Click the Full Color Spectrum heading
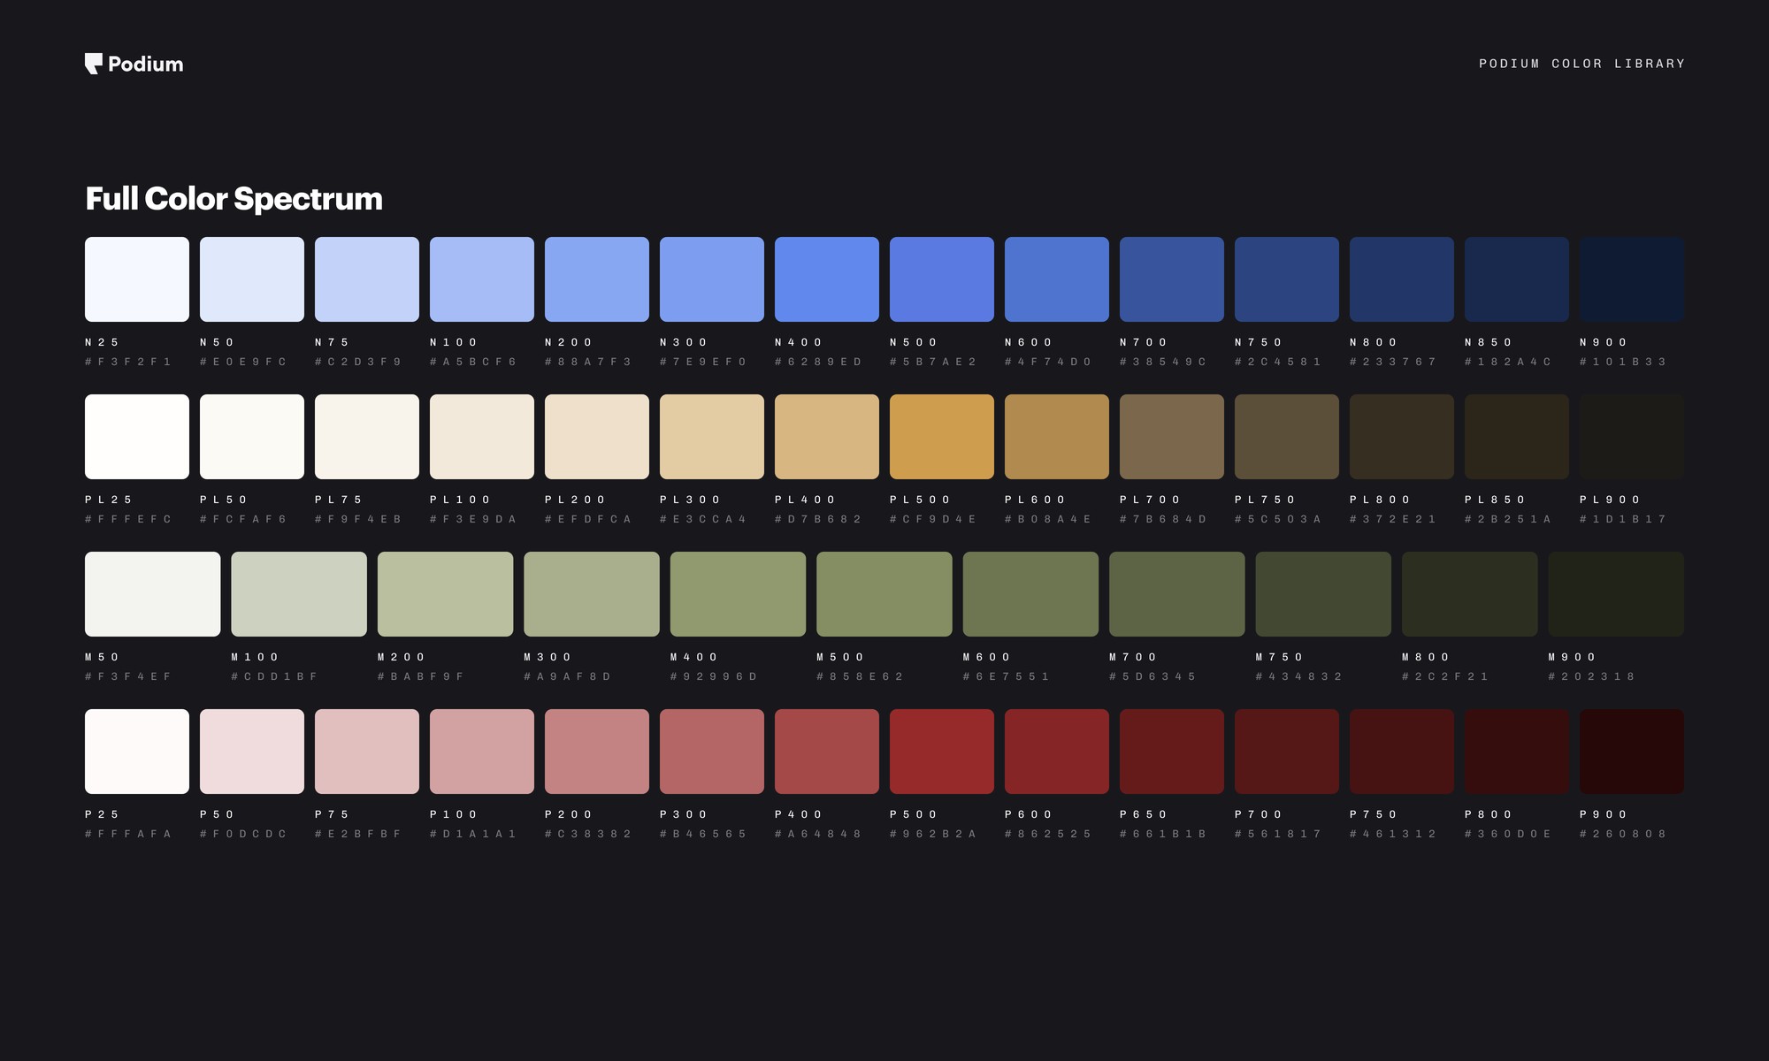This screenshot has height=1061, width=1769. tap(234, 199)
